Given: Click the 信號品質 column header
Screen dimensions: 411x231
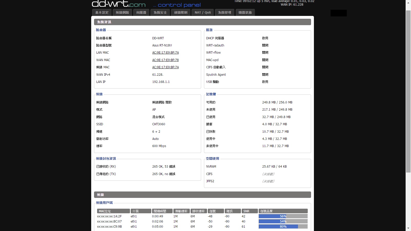Looking at the screenshot, I should click(x=283, y=211).
